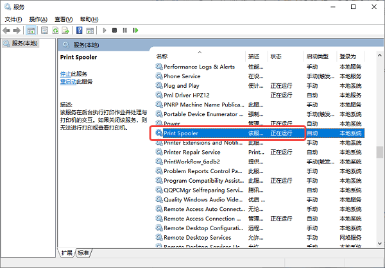Click the back arrow in the toolbar

[x=6, y=30]
